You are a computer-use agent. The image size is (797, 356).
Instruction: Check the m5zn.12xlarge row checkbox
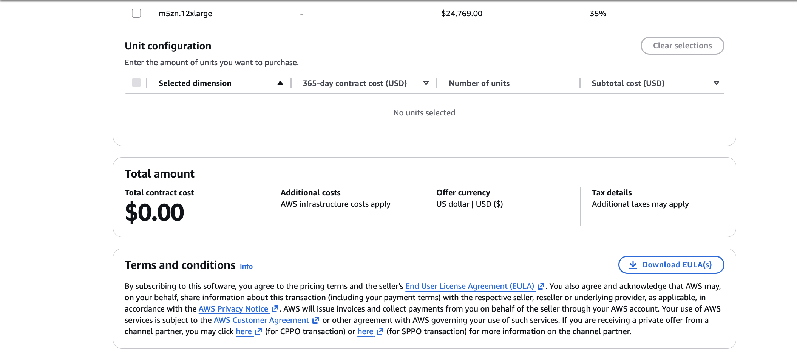click(x=136, y=14)
